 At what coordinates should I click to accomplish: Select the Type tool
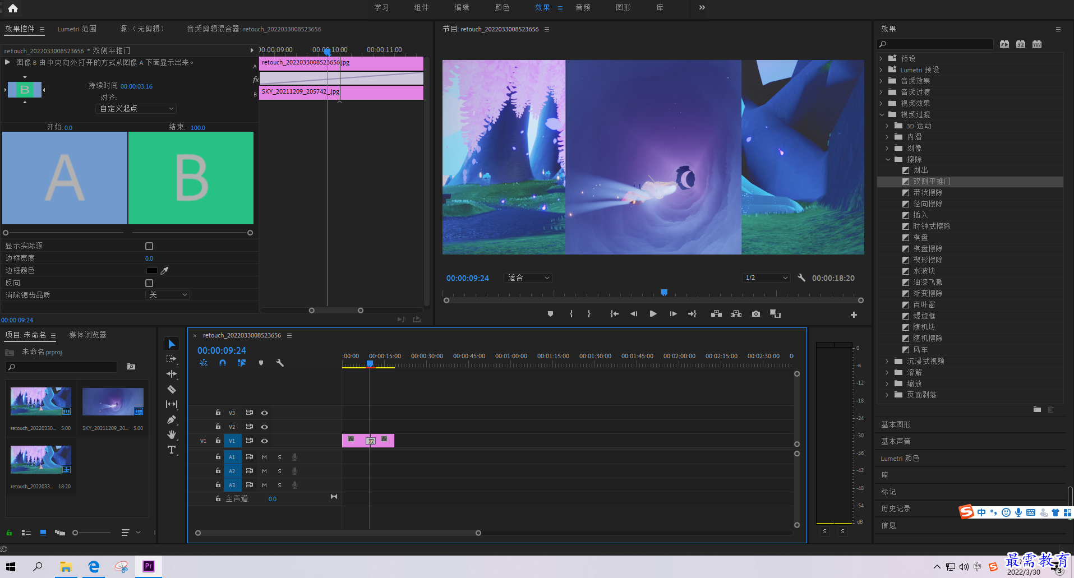[x=172, y=450]
